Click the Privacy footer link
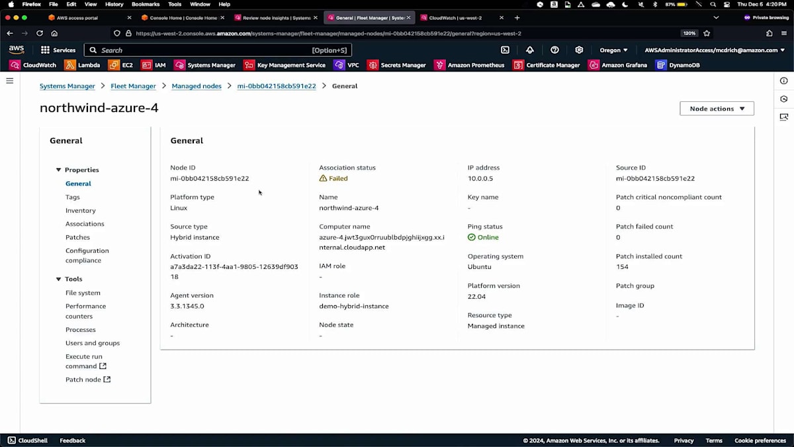Viewport: 794px width, 447px height. 684,440
